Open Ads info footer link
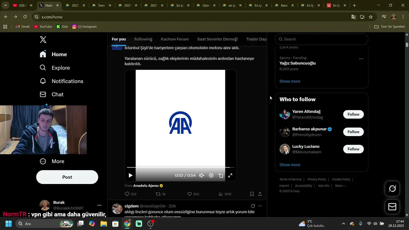 [x=323, y=186]
